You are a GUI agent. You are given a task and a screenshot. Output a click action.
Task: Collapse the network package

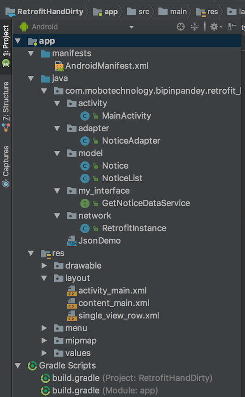pyautogui.click(x=57, y=215)
